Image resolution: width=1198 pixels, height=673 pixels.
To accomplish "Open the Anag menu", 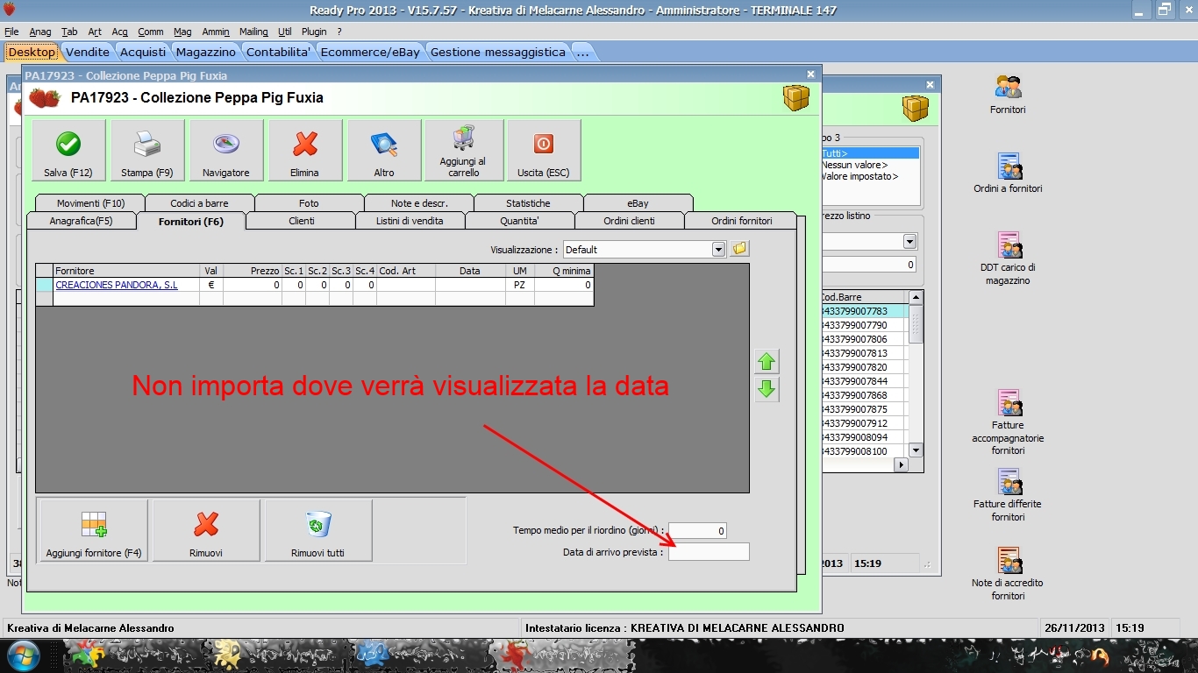I will coord(39,32).
